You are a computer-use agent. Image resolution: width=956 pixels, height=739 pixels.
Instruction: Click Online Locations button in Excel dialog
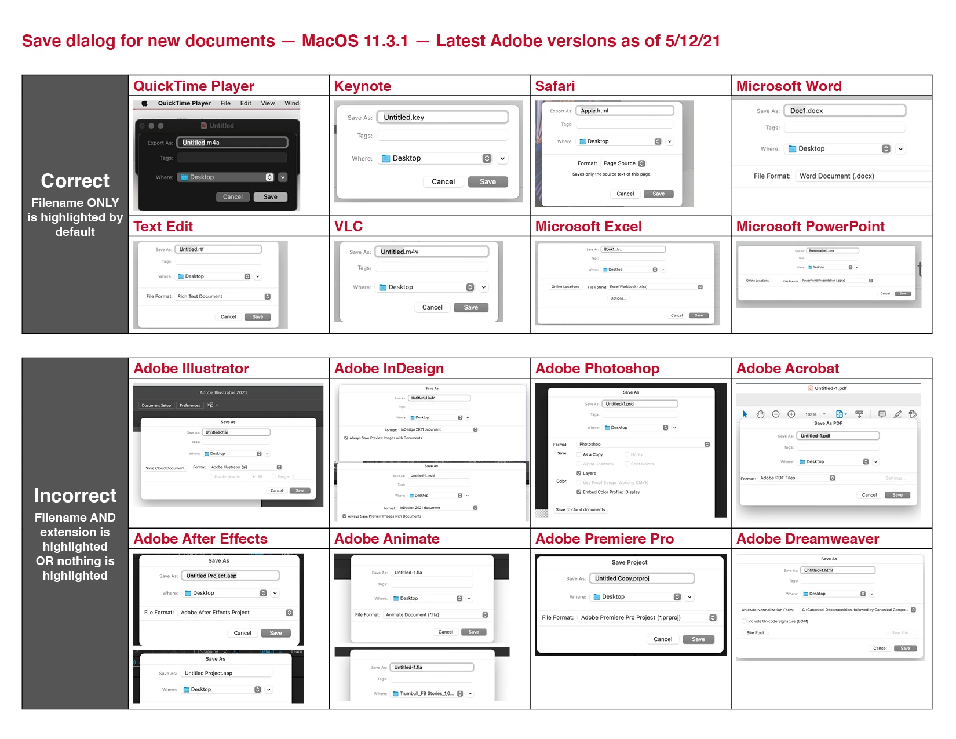tap(565, 287)
